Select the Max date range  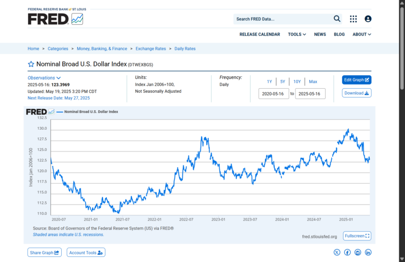tap(313, 81)
